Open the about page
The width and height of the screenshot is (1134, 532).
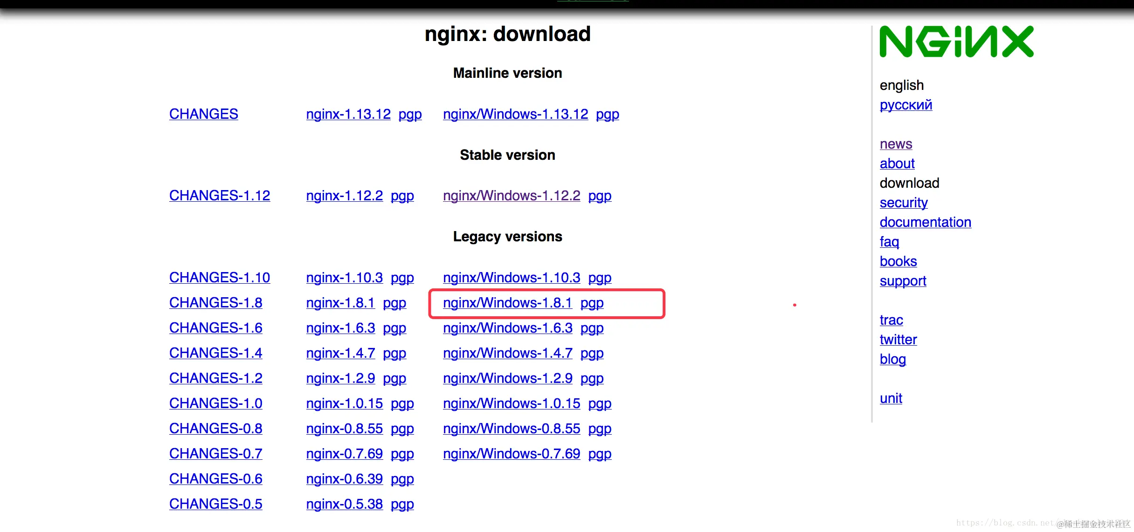click(x=897, y=164)
